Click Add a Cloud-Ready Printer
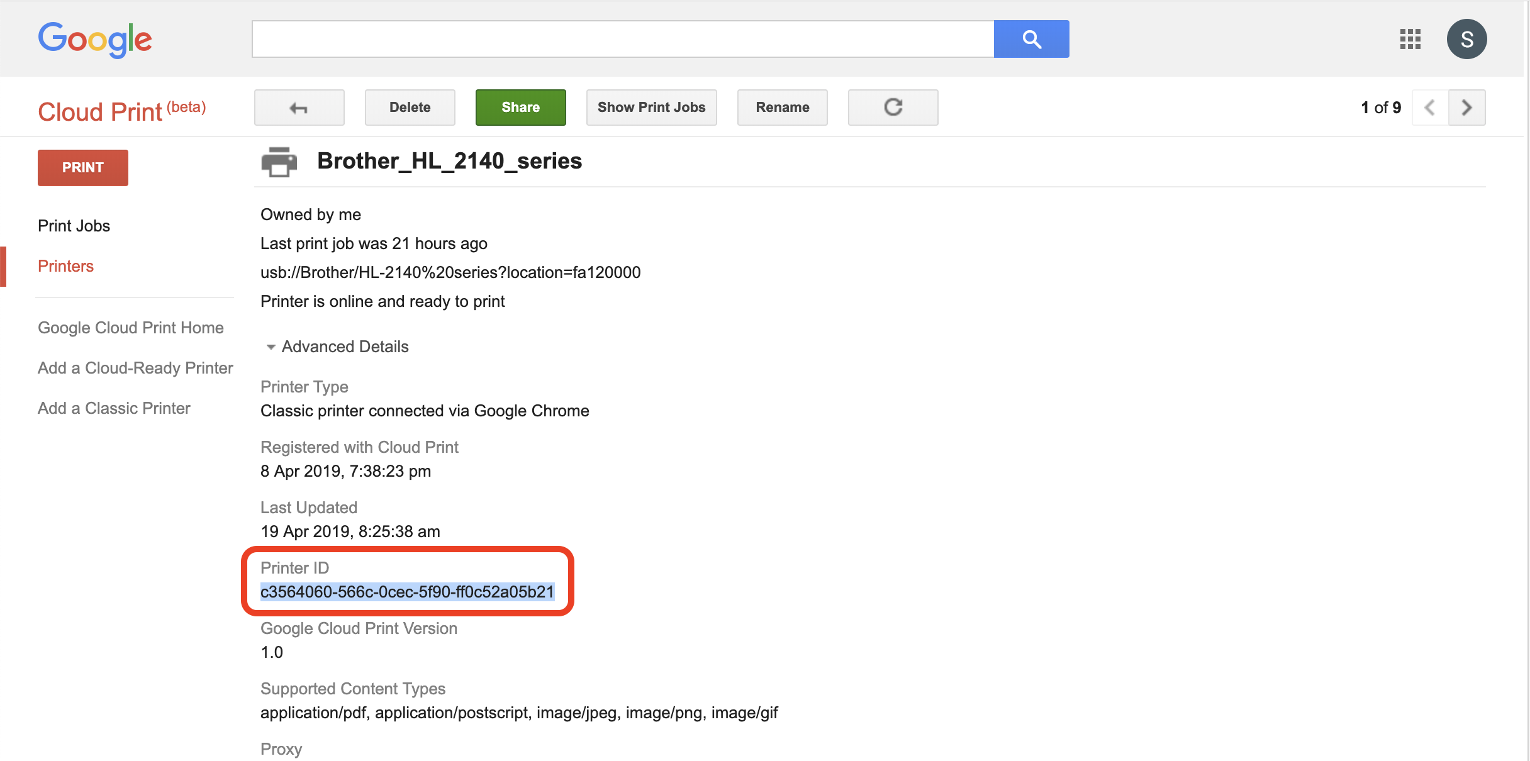The image size is (1530, 761). 135,368
